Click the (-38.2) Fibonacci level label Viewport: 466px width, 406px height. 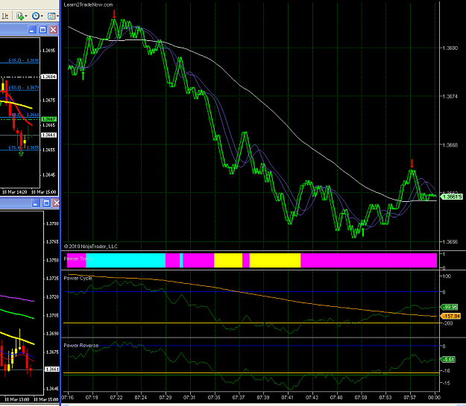[x=24, y=60]
